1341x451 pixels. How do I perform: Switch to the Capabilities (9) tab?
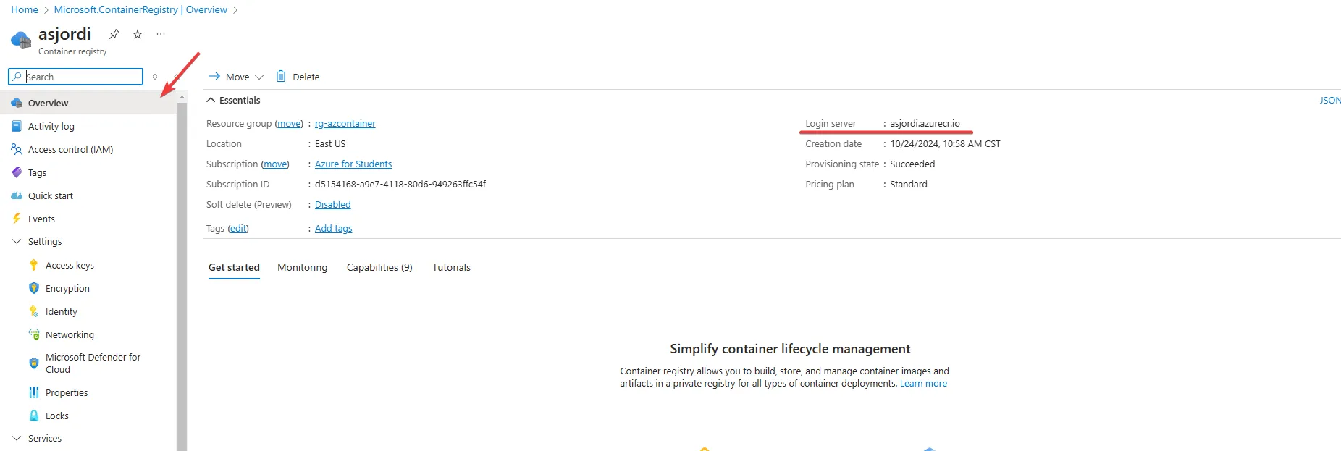click(379, 267)
